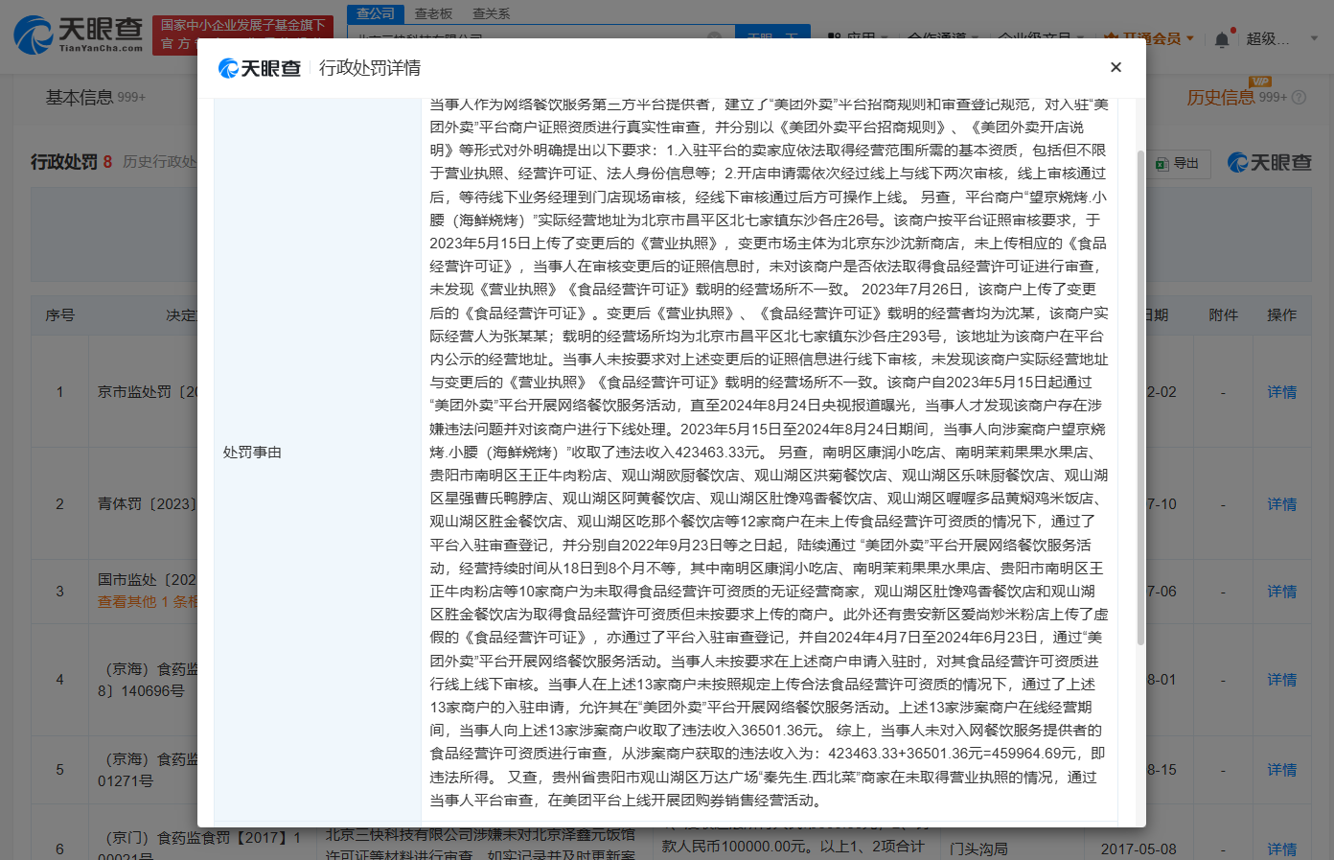Screen dimensions: 1334x860
Task: Click the TianYanCha site logo at top left
Action: (x=79, y=35)
